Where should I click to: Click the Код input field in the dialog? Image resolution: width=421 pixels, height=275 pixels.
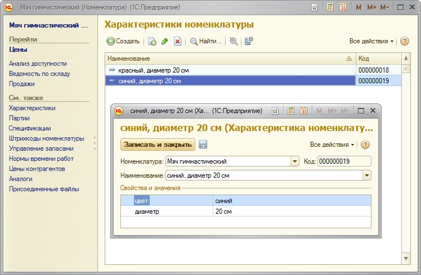coord(344,161)
